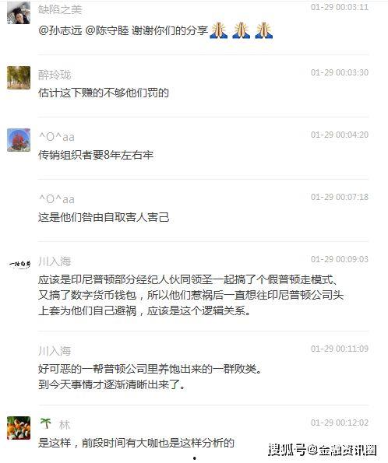Image resolution: width=388 pixels, height=463 pixels.
Task: Click message 这是他们咎由自取害人害己
Action: (x=104, y=217)
